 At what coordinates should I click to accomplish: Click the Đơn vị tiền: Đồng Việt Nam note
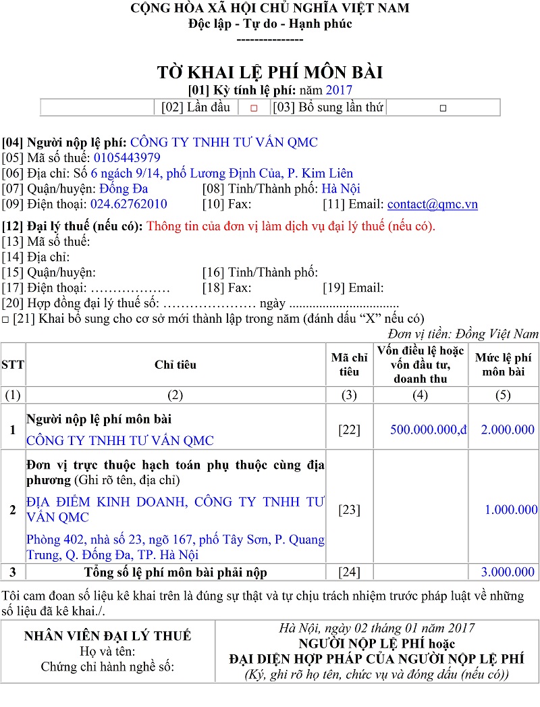(x=463, y=334)
